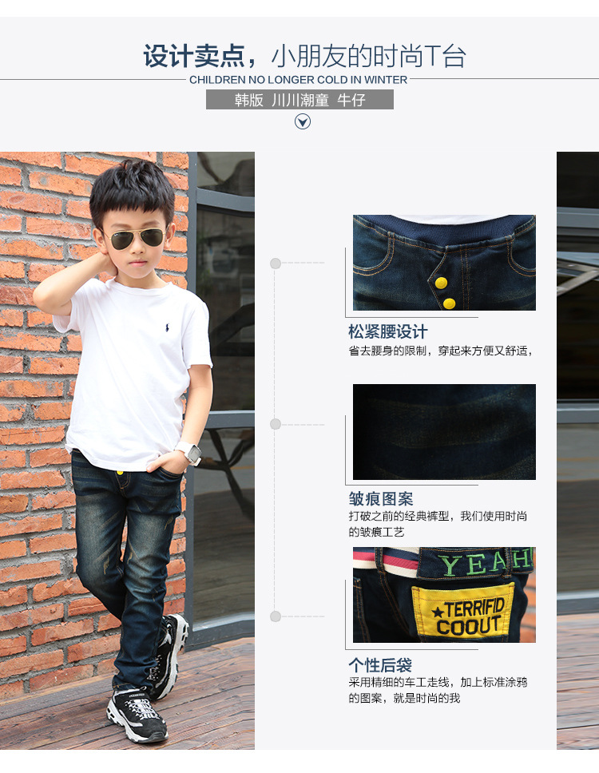Image resolution: width=599 pixels, height=773 pixels.
Task: Click the subtitle CHILDREN NO LONGER COLD IN WINTER
Action: (x=298, y=80)
